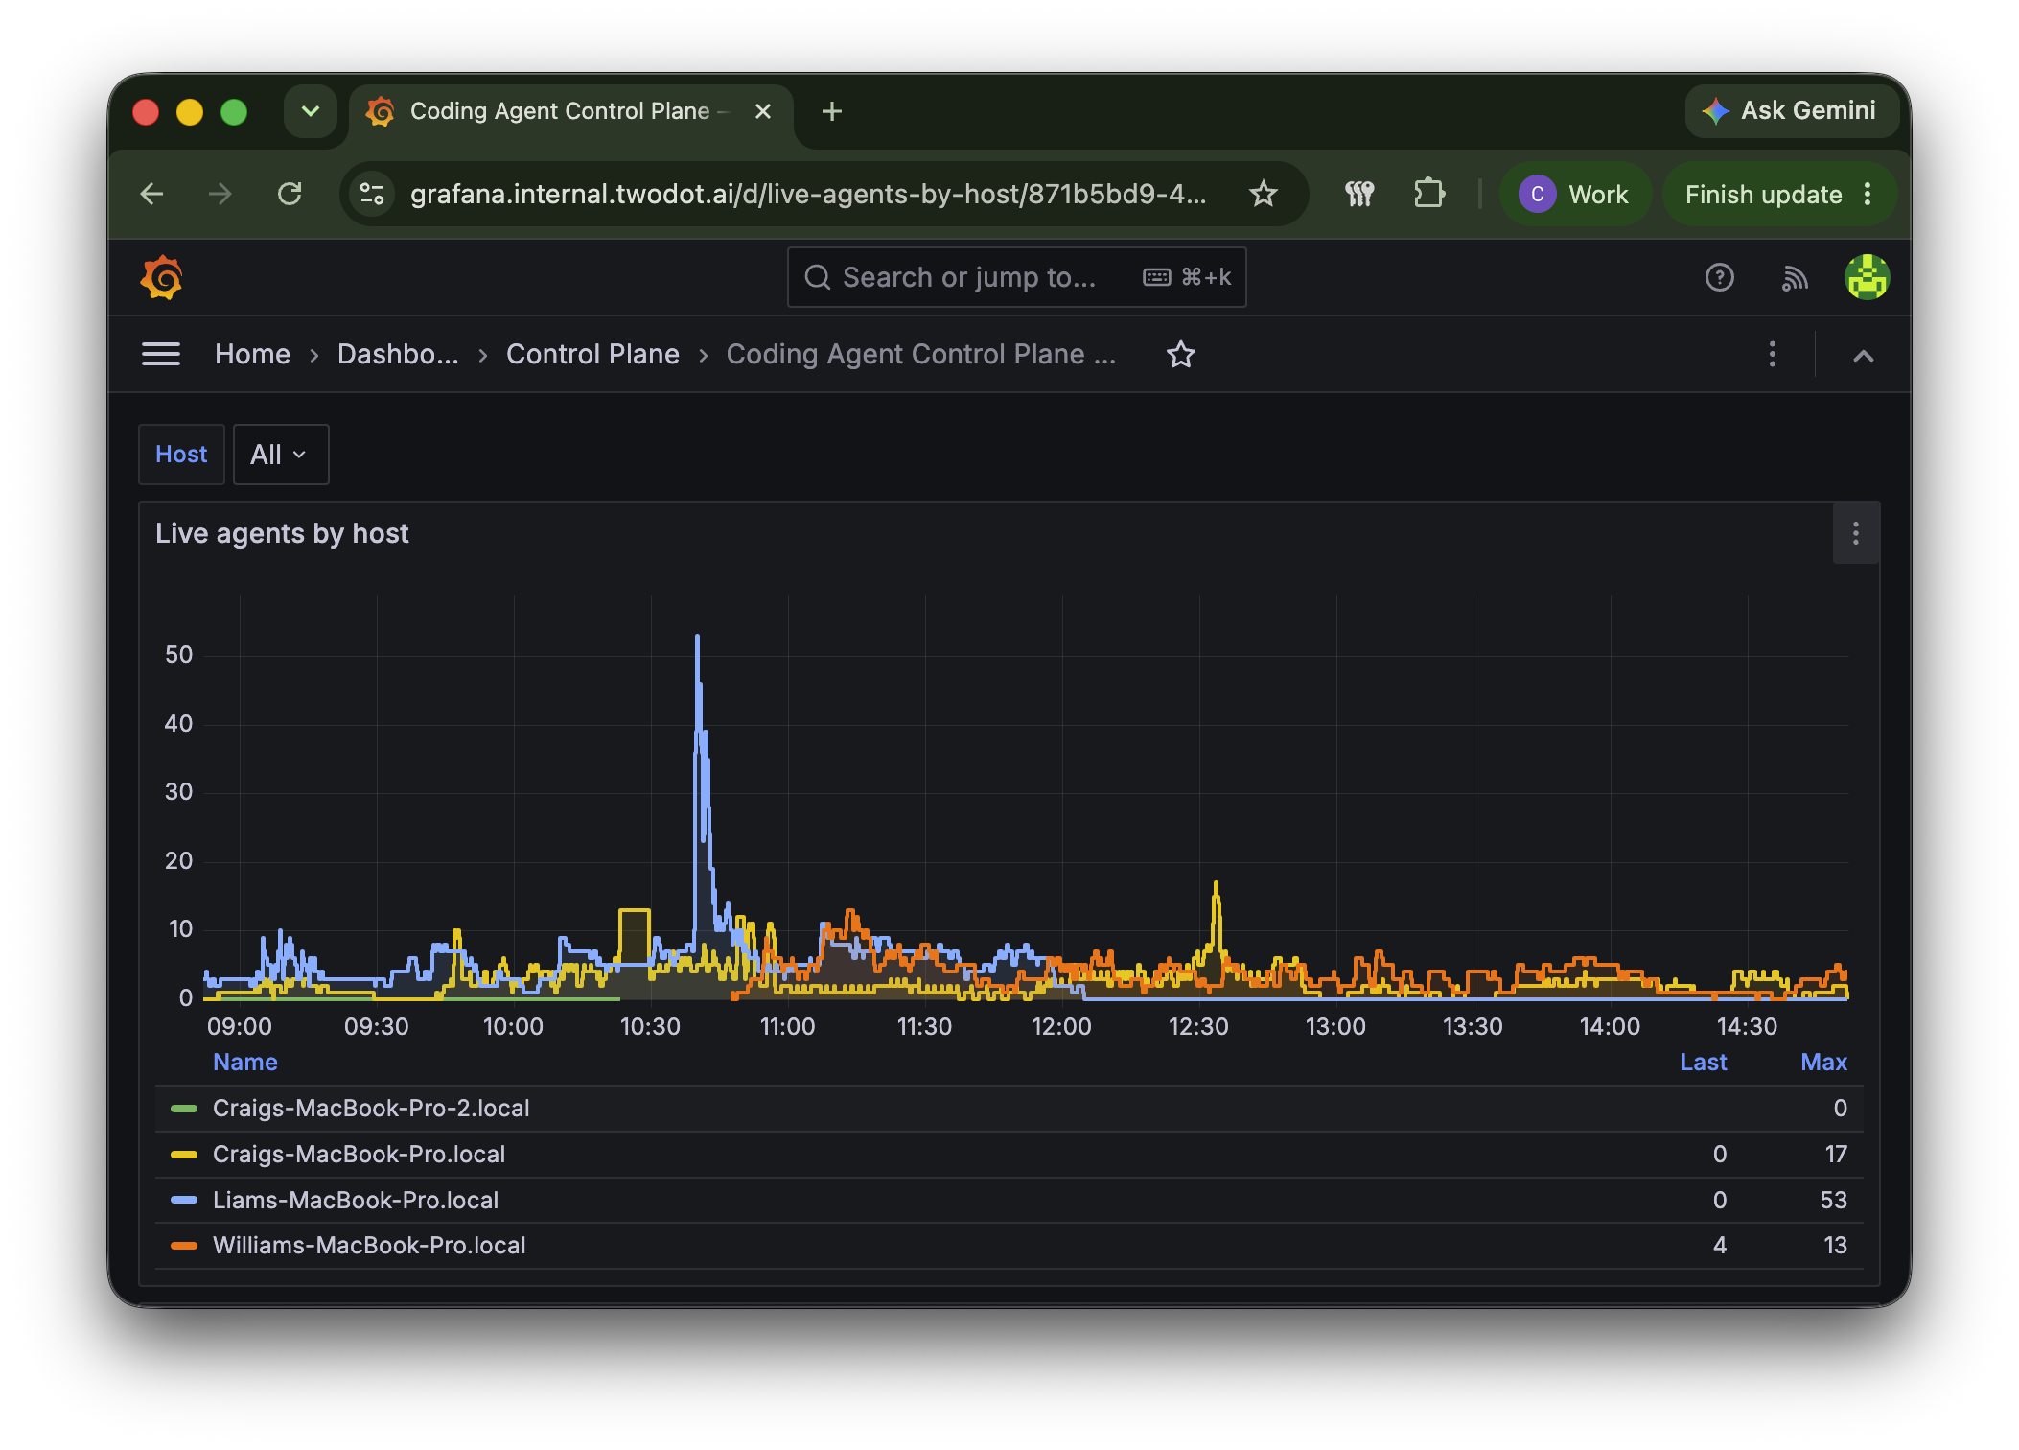The height and width of the screenshot is (1450, 2019).
Task: Open the Dashbo... breadcrumb
Action: 398,355
